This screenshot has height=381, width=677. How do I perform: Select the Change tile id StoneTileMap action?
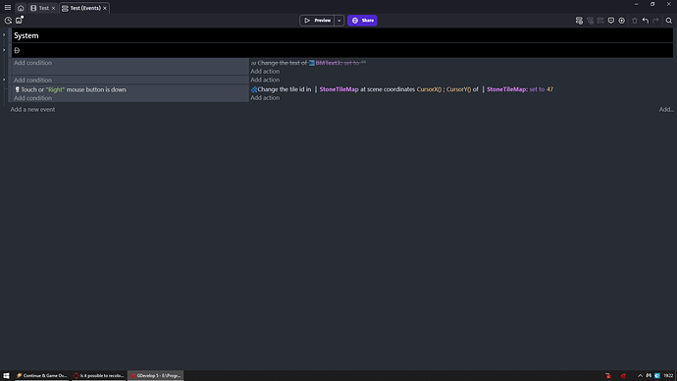(x=402, y=89)
